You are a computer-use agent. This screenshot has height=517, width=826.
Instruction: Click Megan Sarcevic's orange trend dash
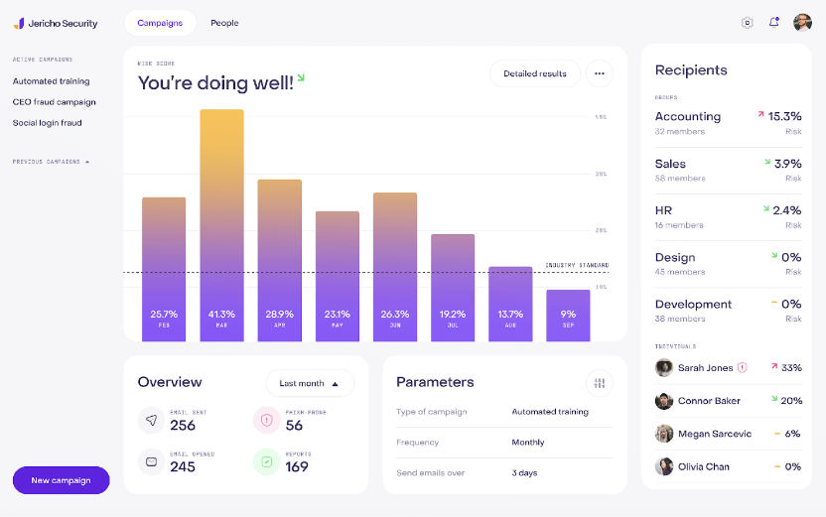coord(777,434)
